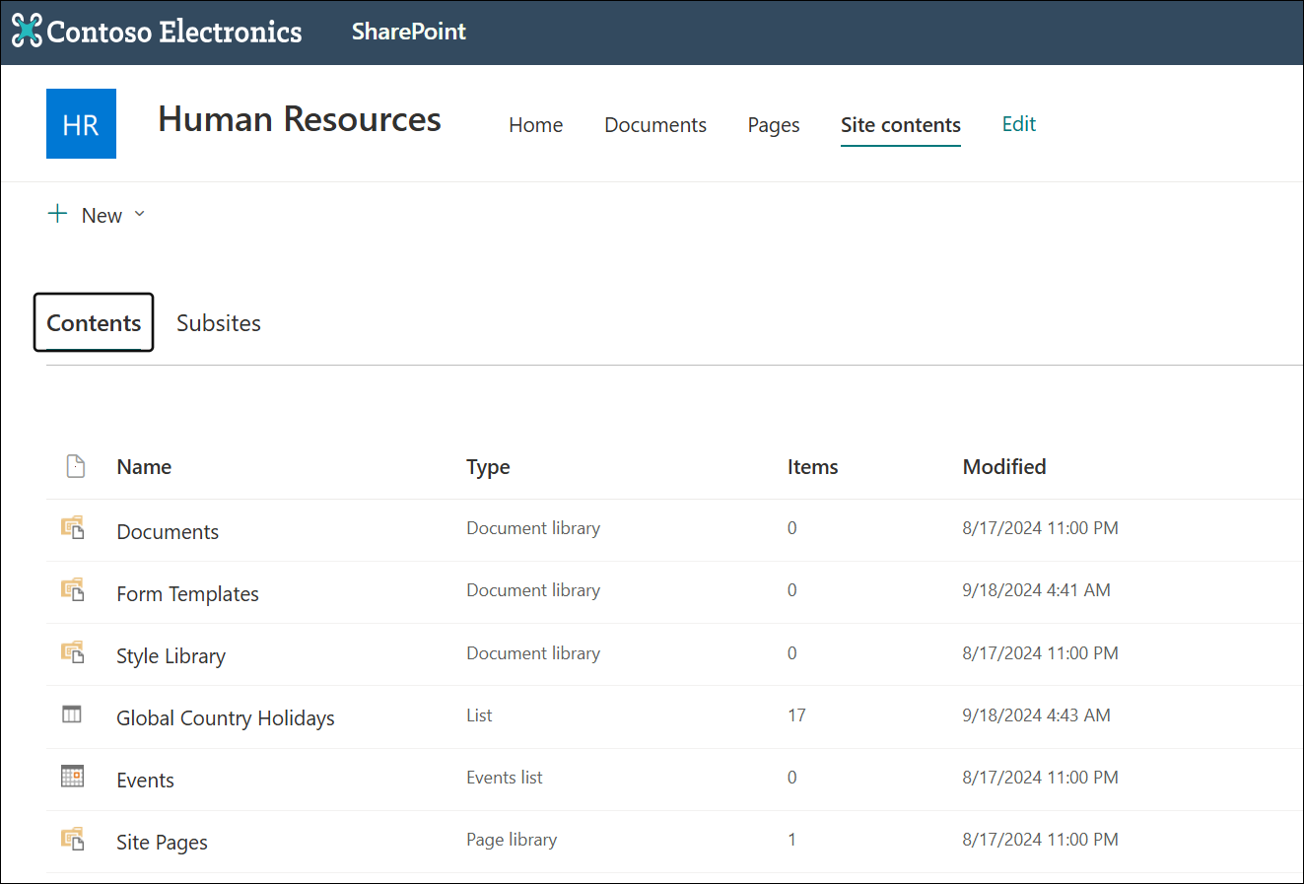
Task: Select the Contents tab
Action: tap(93, 322)
